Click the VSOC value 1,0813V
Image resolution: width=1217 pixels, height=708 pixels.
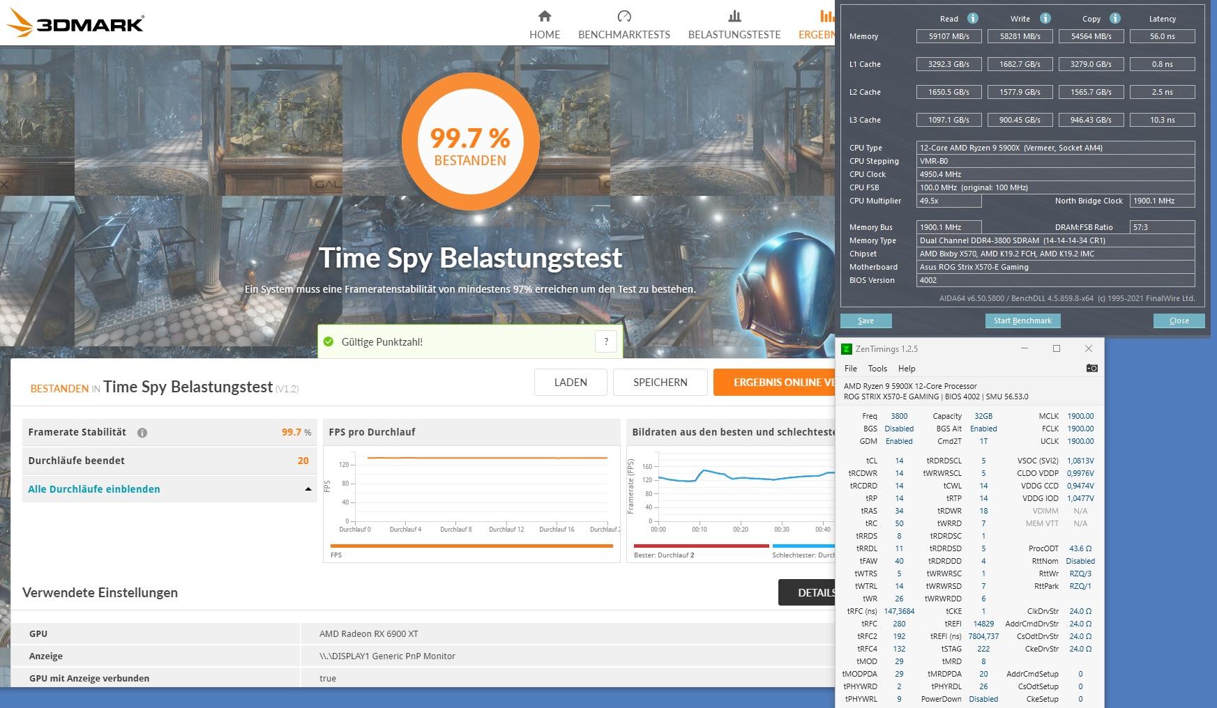click(1080, 461)
